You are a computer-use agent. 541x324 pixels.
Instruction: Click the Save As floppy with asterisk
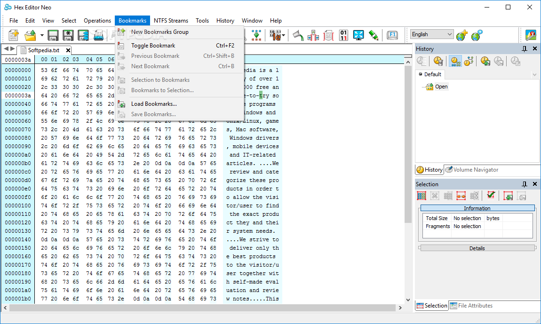point(68,35)
